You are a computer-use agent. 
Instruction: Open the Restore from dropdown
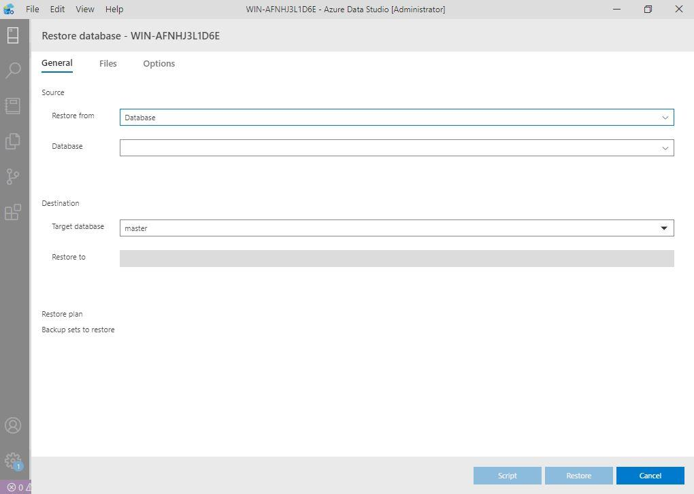click(x=397, y=118)
